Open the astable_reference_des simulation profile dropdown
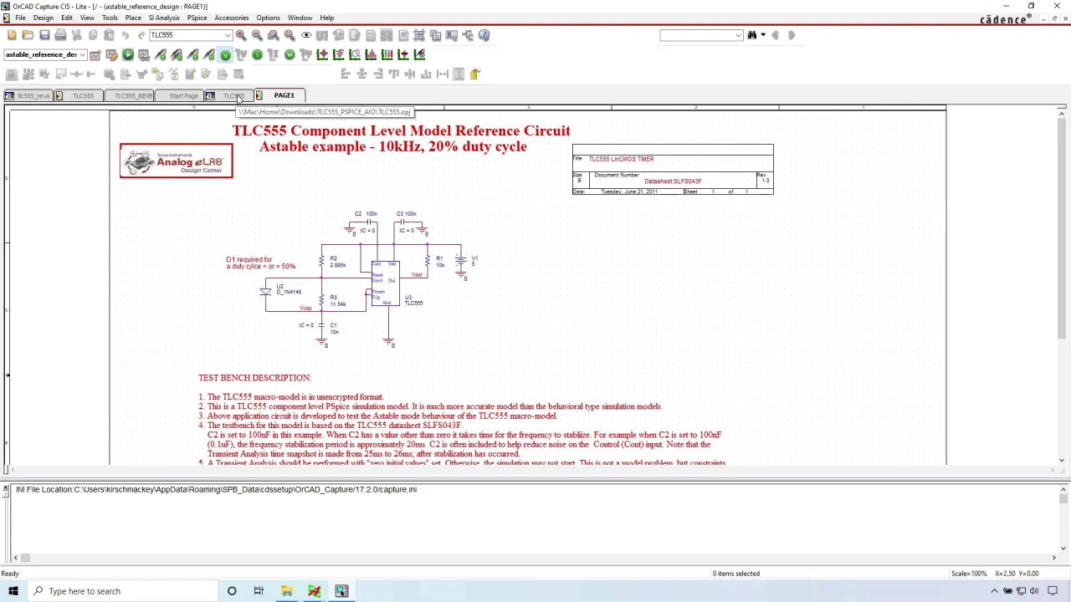 point(82,55)
